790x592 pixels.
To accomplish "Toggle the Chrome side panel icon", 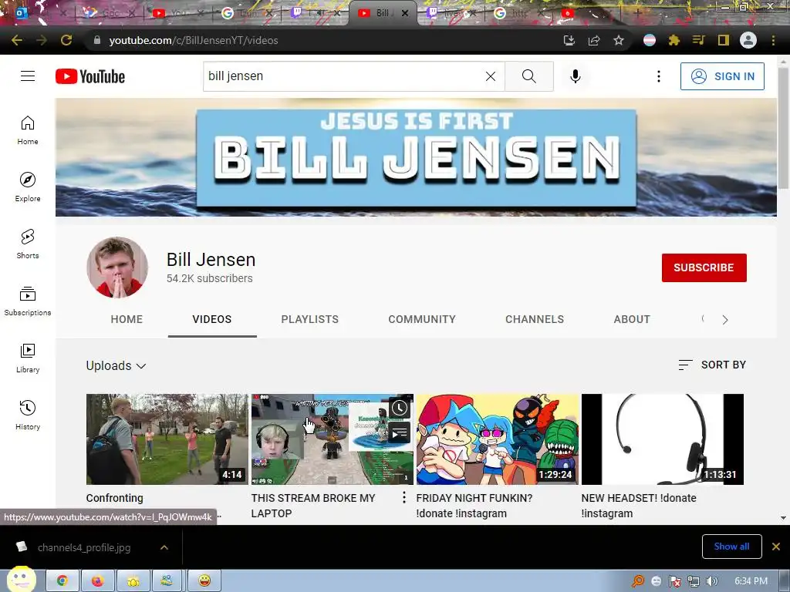I will coord(724,40).
